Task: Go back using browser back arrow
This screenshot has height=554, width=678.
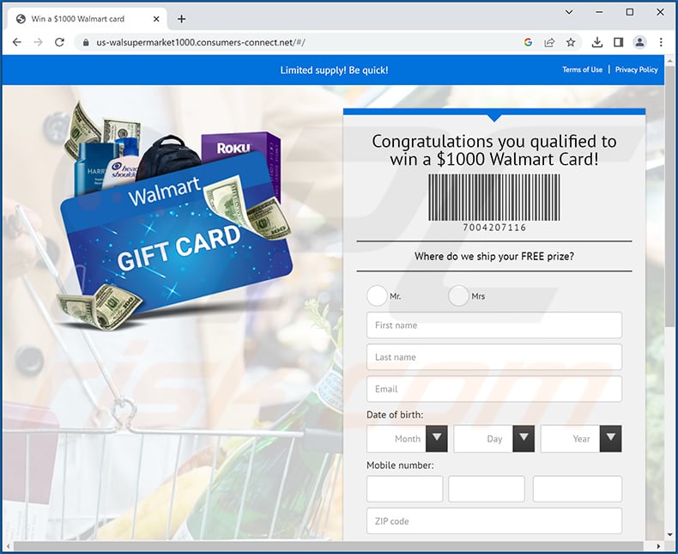Action: coord(17,42)
